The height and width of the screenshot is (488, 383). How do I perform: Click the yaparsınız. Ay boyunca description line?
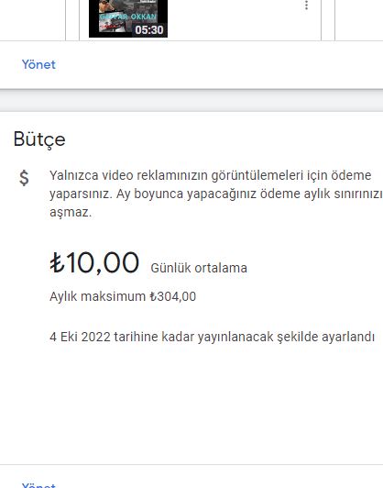(216, 194)
